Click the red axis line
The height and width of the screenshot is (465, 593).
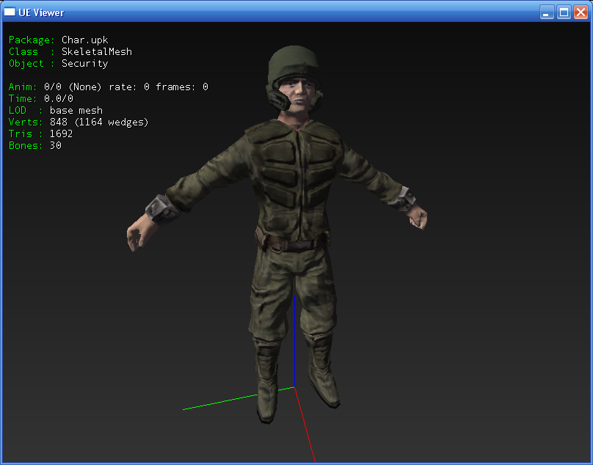[305, 425]
